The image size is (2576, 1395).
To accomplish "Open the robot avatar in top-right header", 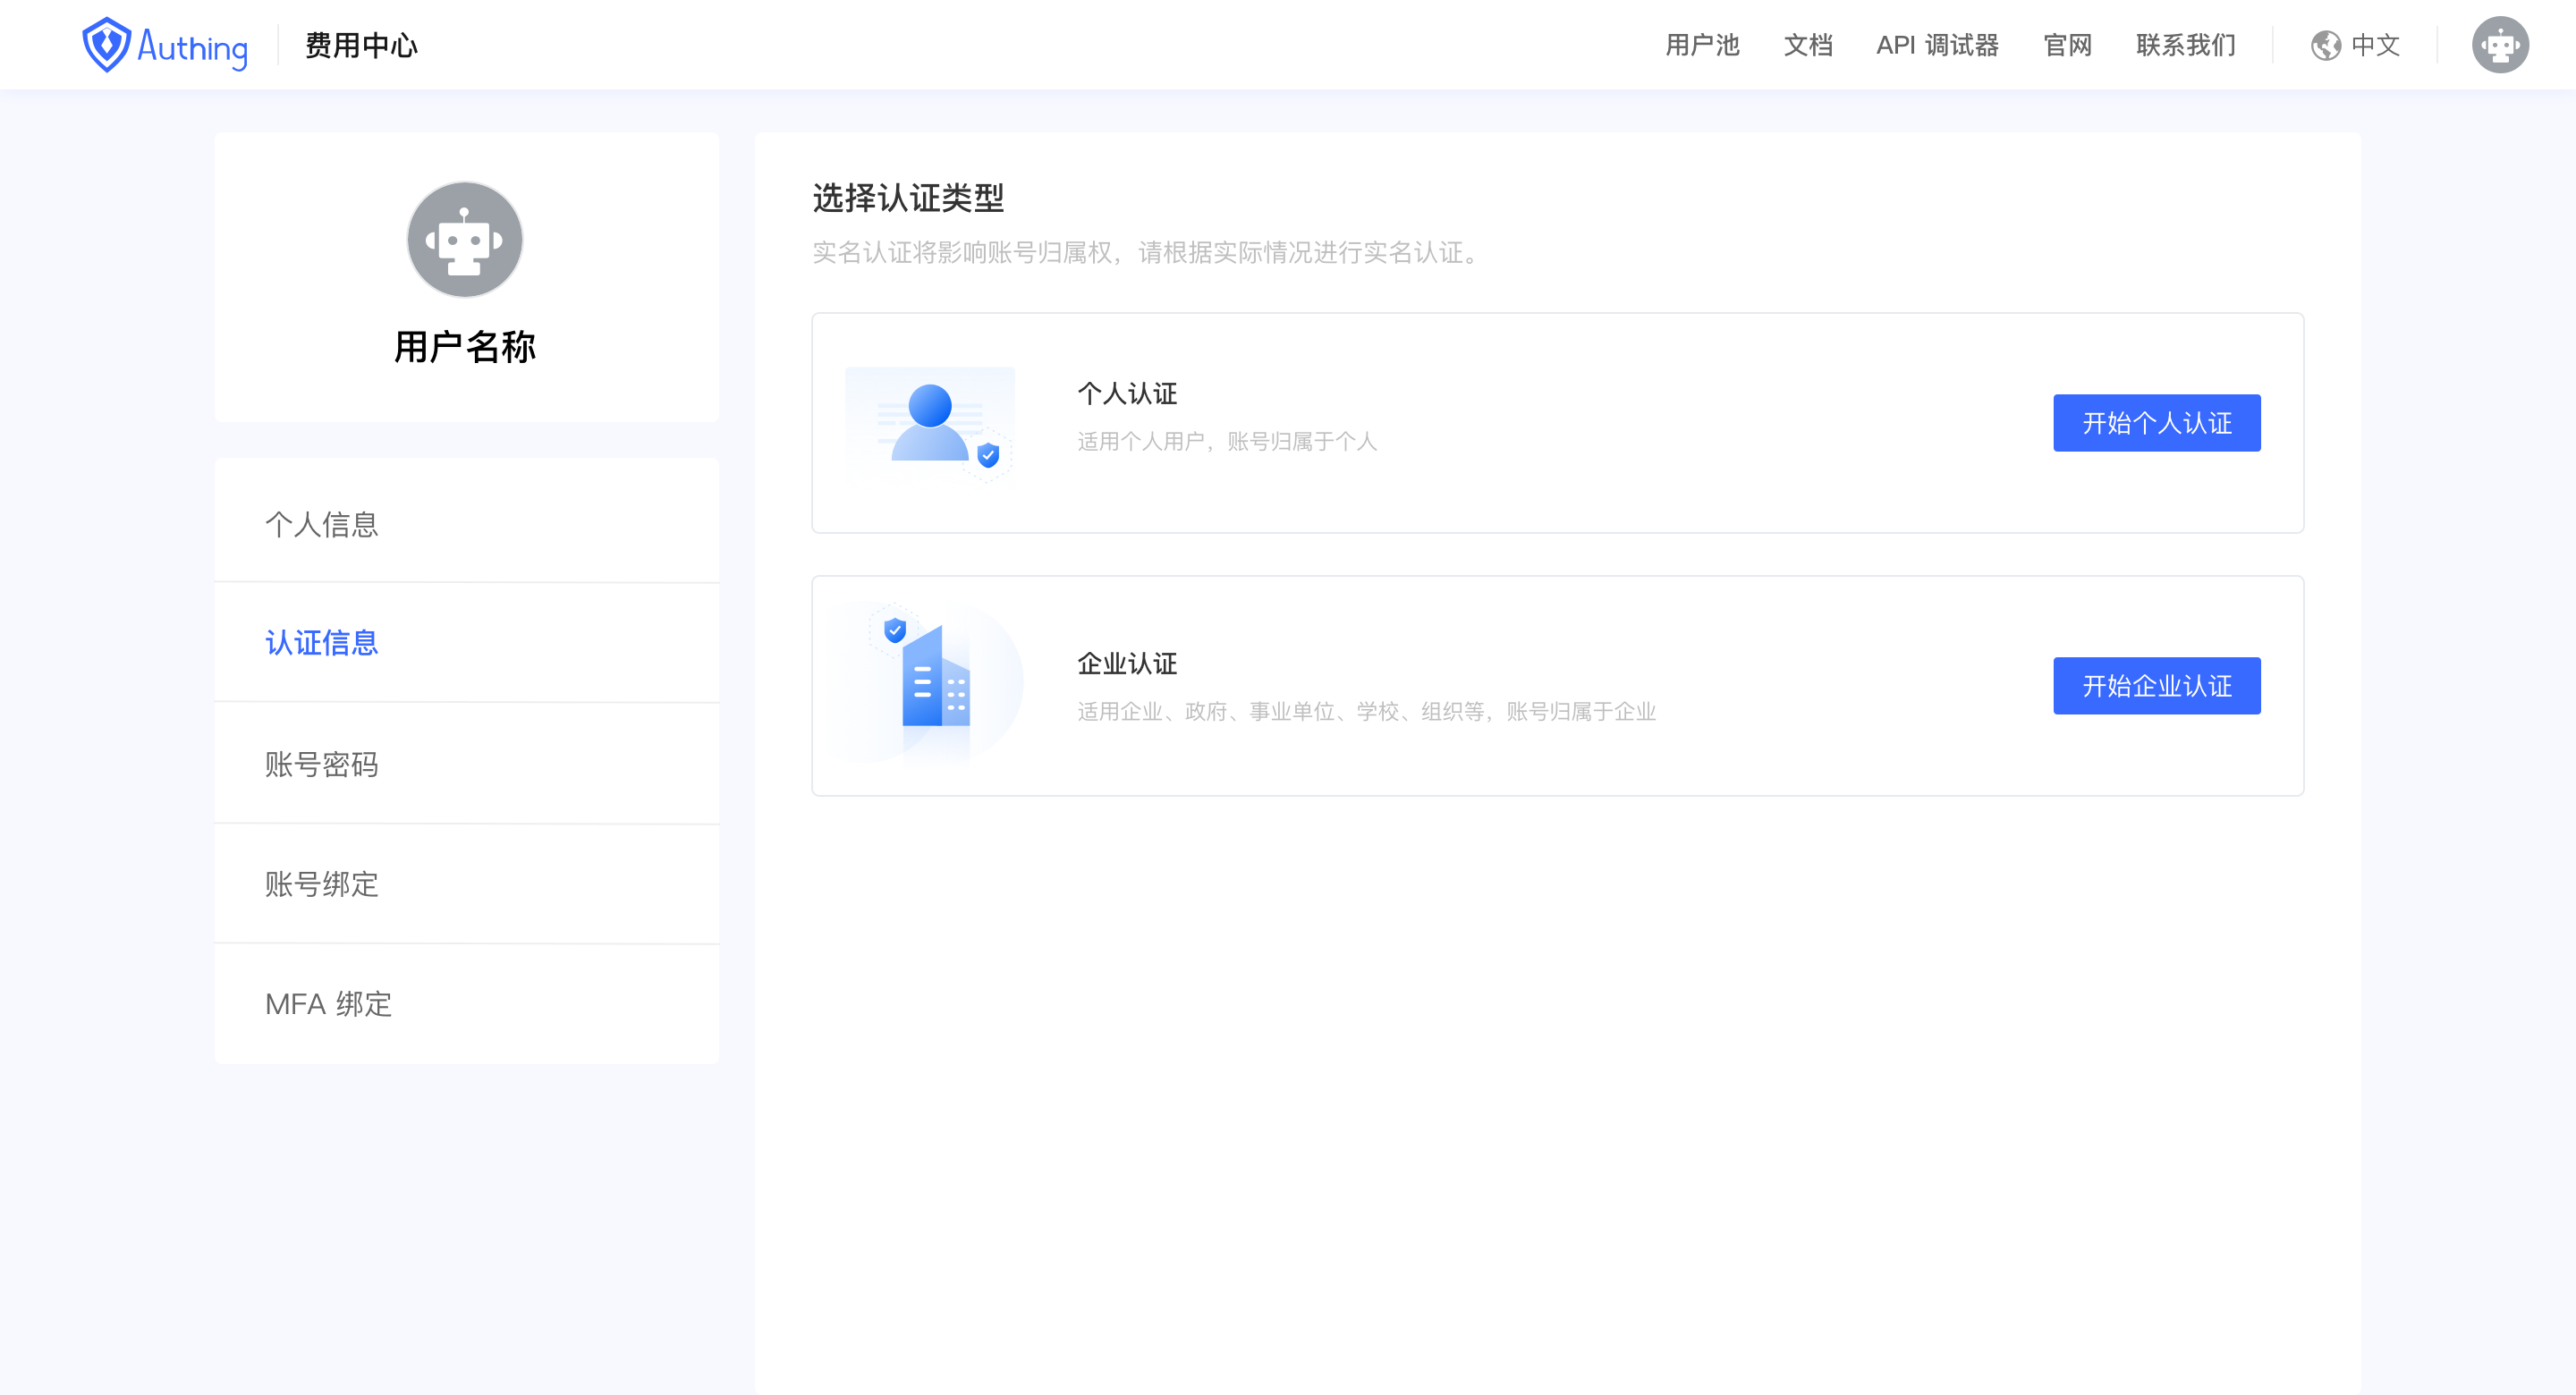I will click(x=2499, y=45).
